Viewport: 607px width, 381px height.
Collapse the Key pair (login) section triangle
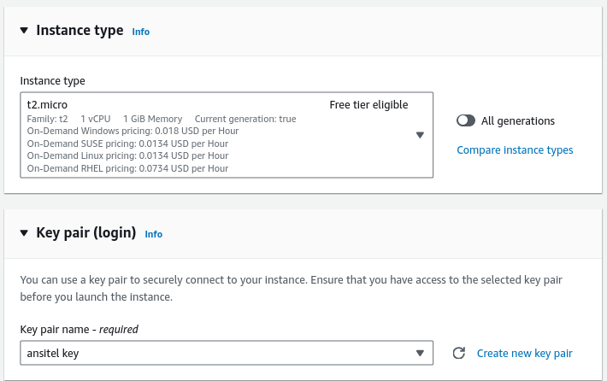(23, 232)
